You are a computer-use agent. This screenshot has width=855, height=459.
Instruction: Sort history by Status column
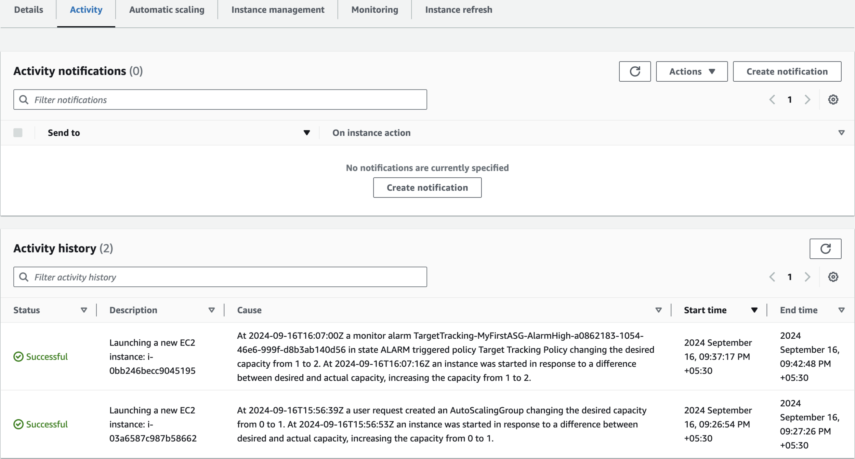pos(84,310)
